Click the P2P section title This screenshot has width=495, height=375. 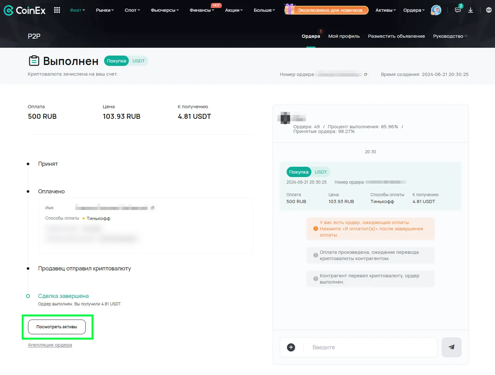point(34,36)
